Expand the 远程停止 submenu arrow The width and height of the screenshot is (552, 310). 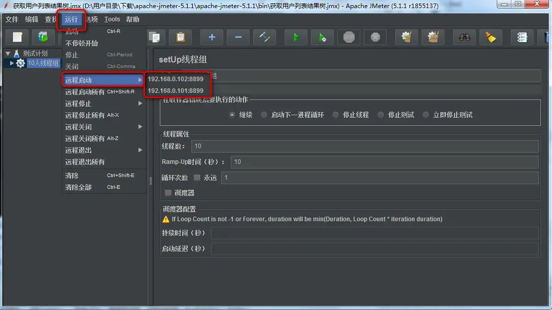pos(140,103)
